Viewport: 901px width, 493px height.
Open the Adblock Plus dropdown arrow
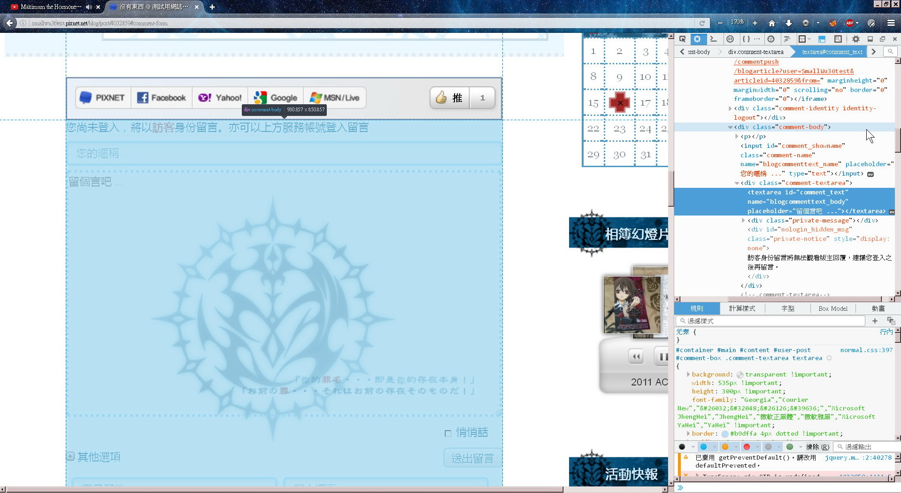[x=857, y=23]
